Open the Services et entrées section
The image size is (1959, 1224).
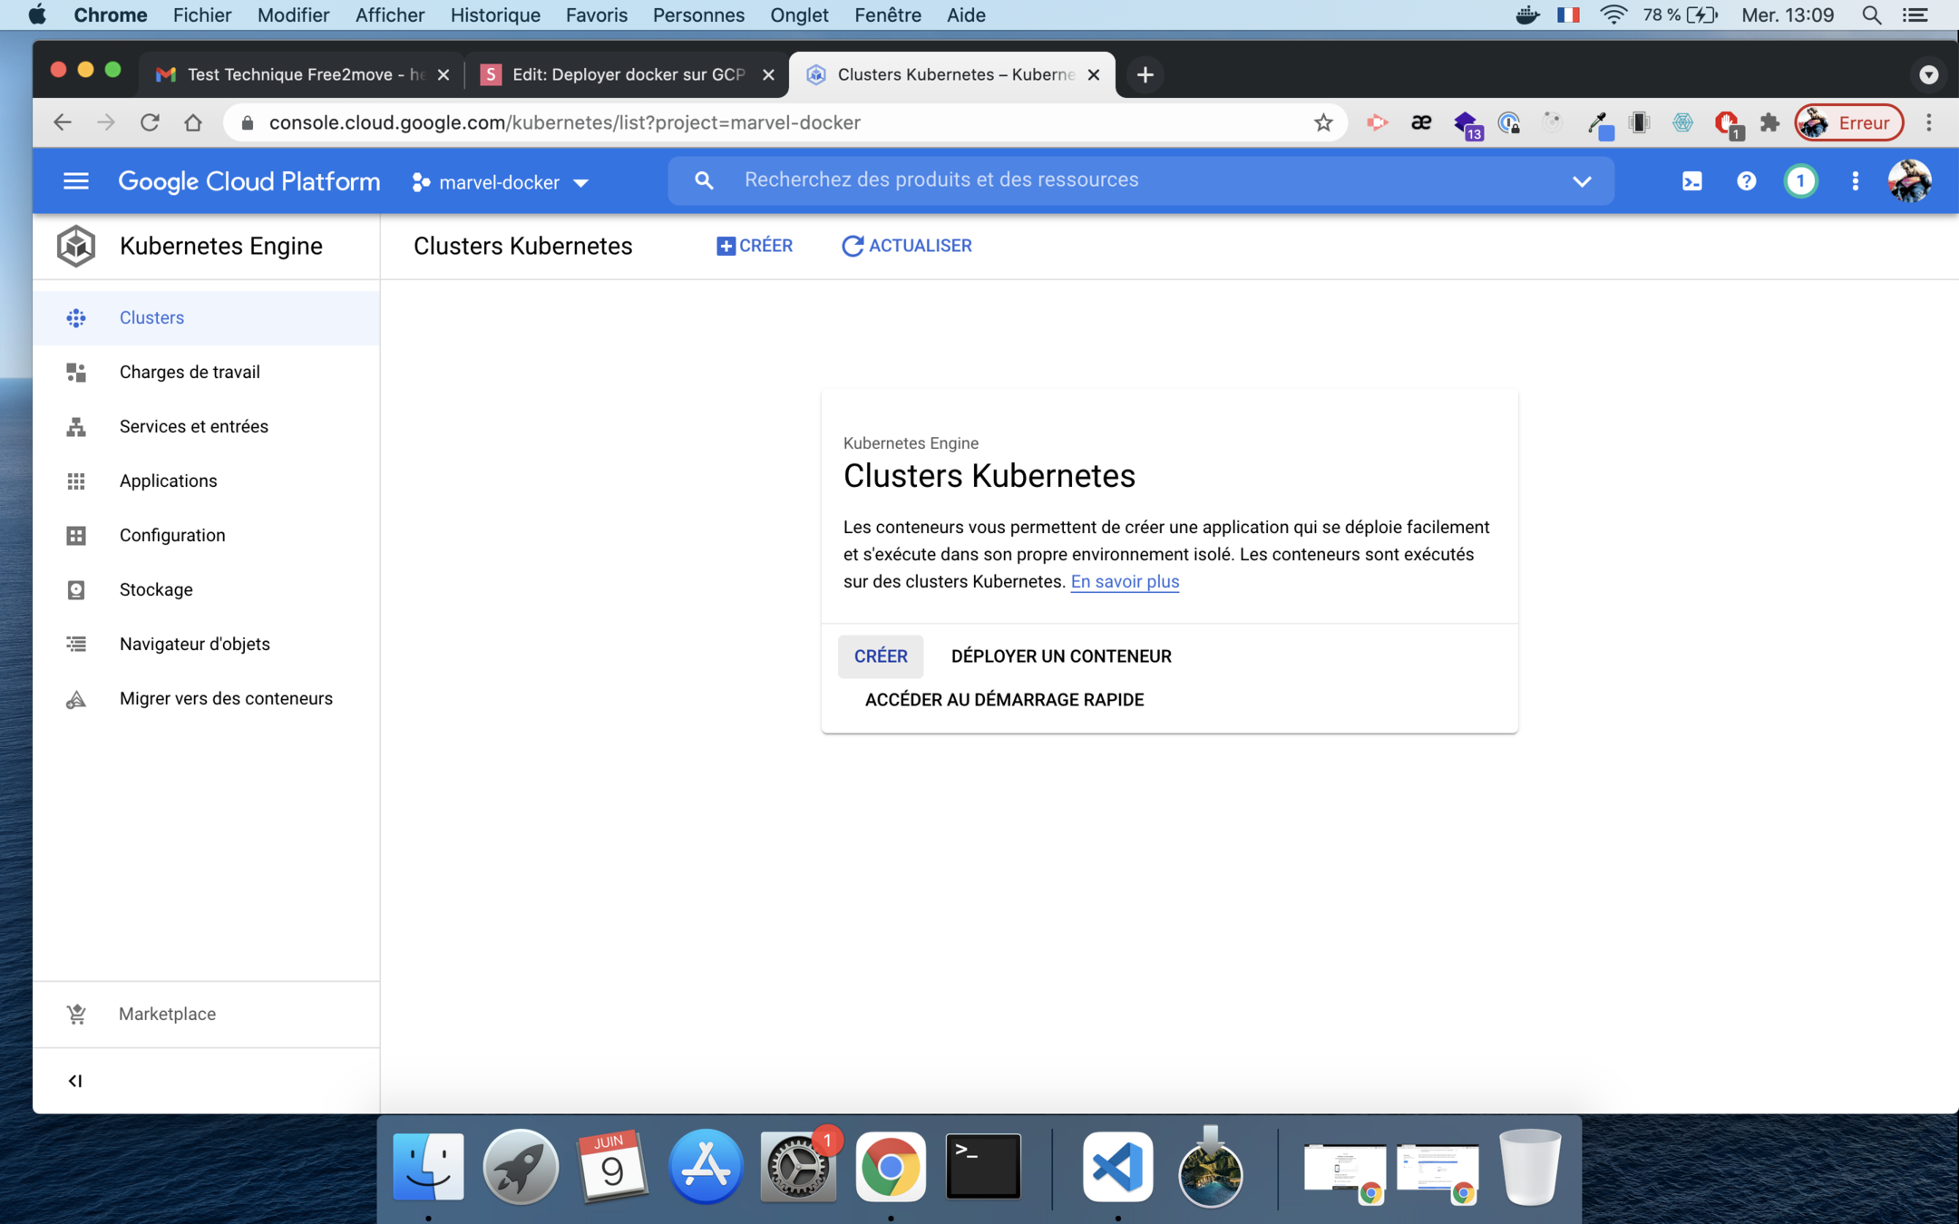pos(193,426)
